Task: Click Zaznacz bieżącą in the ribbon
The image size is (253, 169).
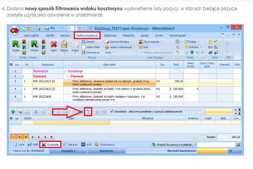Action: [x=117, y=42]
